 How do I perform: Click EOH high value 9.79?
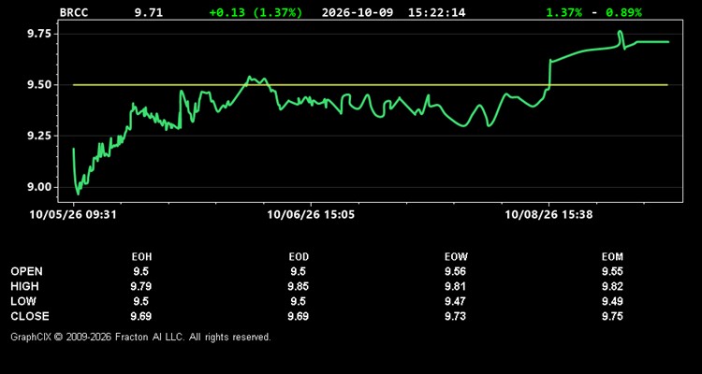pos(141,286)
